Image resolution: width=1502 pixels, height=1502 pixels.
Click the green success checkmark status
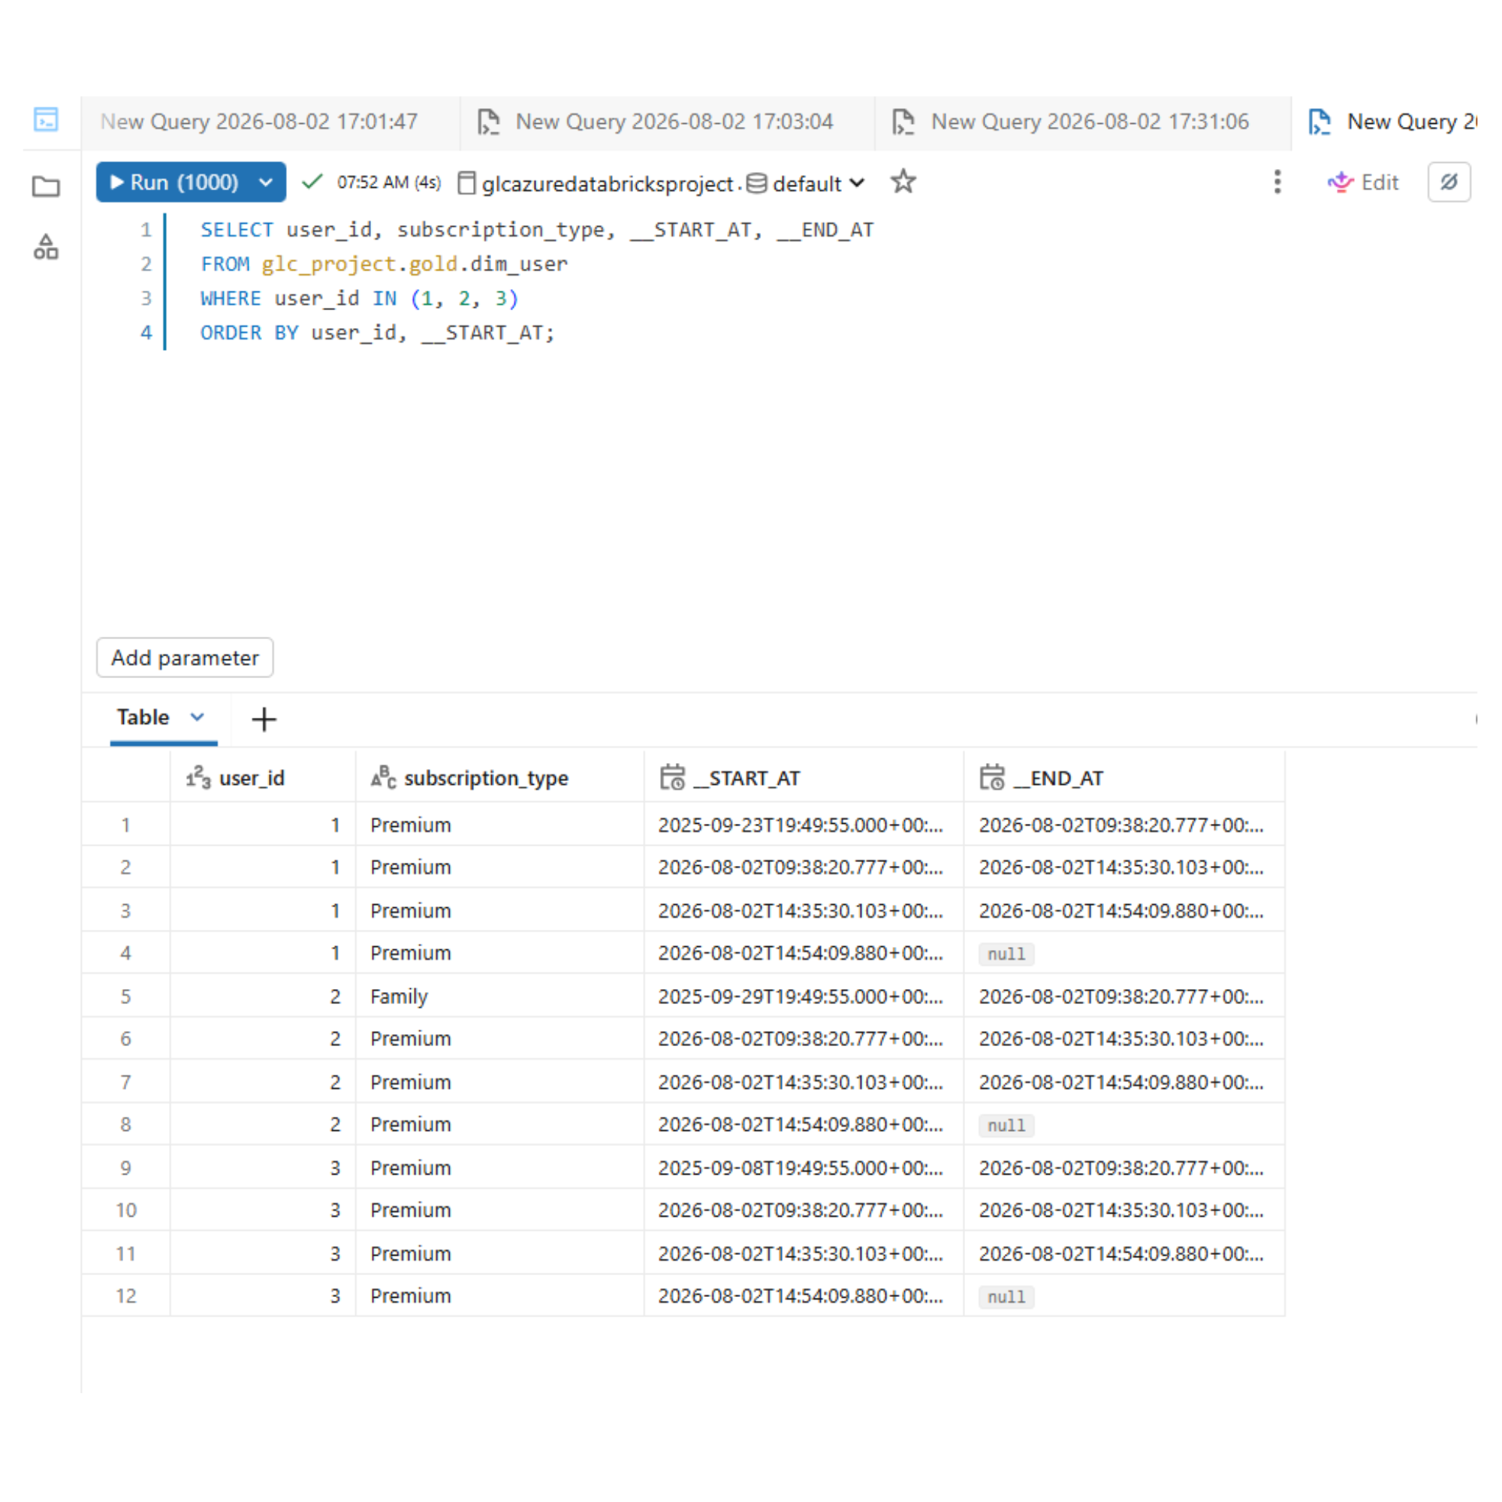click(312, 182)
